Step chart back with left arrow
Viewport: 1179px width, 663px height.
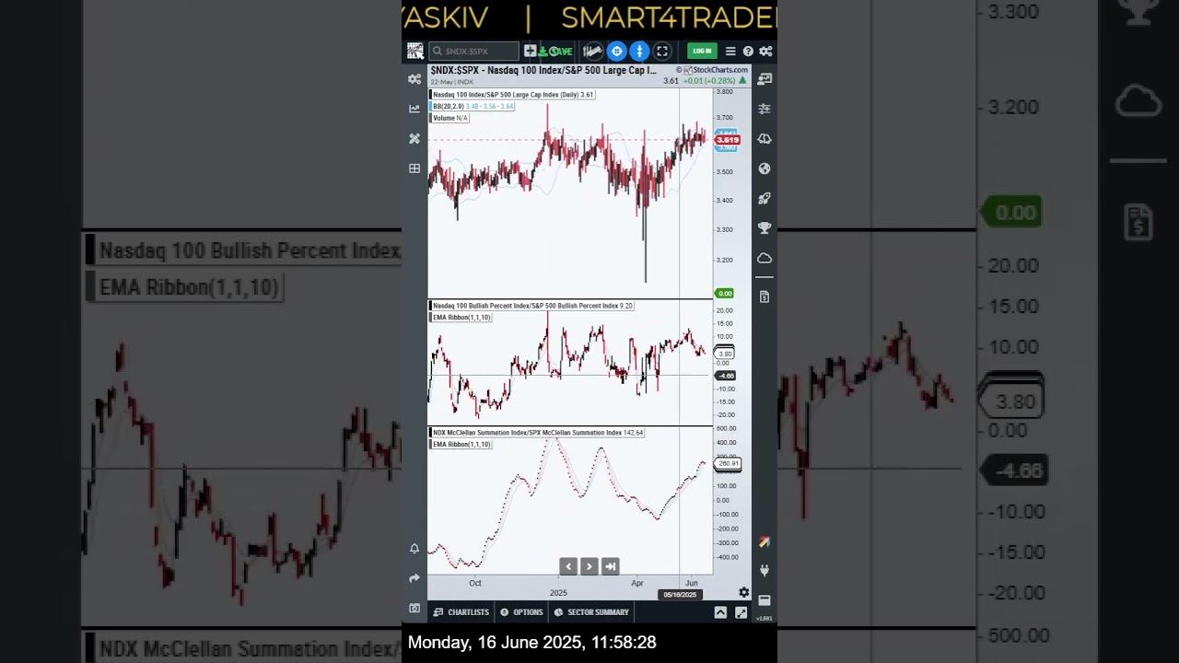568,566
